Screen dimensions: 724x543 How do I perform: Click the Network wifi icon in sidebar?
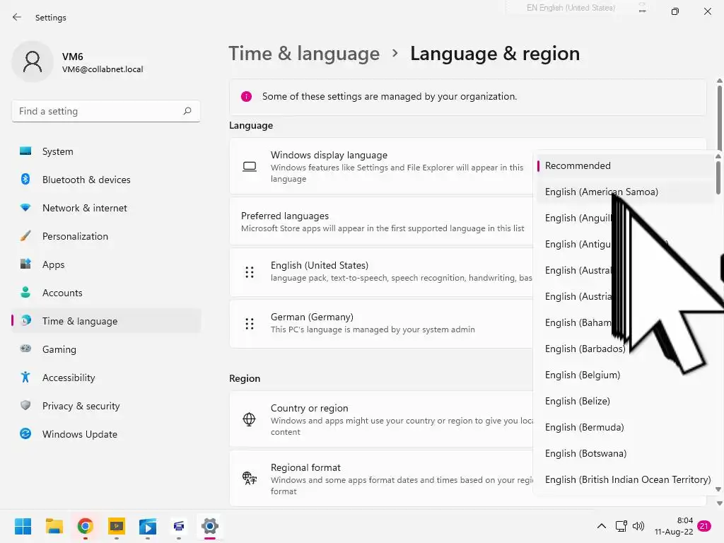point(25,208)
